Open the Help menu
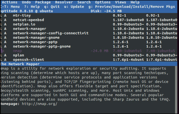The image size is (179, 114). pos(135,2)
